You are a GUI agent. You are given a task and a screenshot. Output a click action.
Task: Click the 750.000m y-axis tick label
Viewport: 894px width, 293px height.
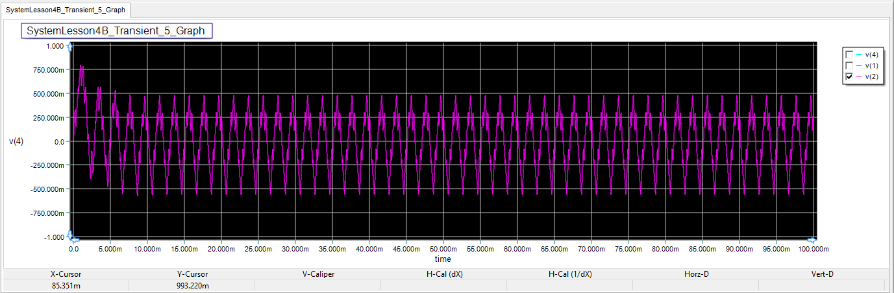tap(49, 70)
